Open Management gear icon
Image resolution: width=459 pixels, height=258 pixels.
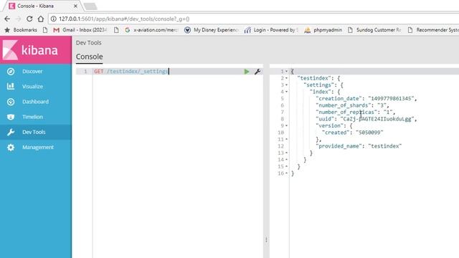11,148
